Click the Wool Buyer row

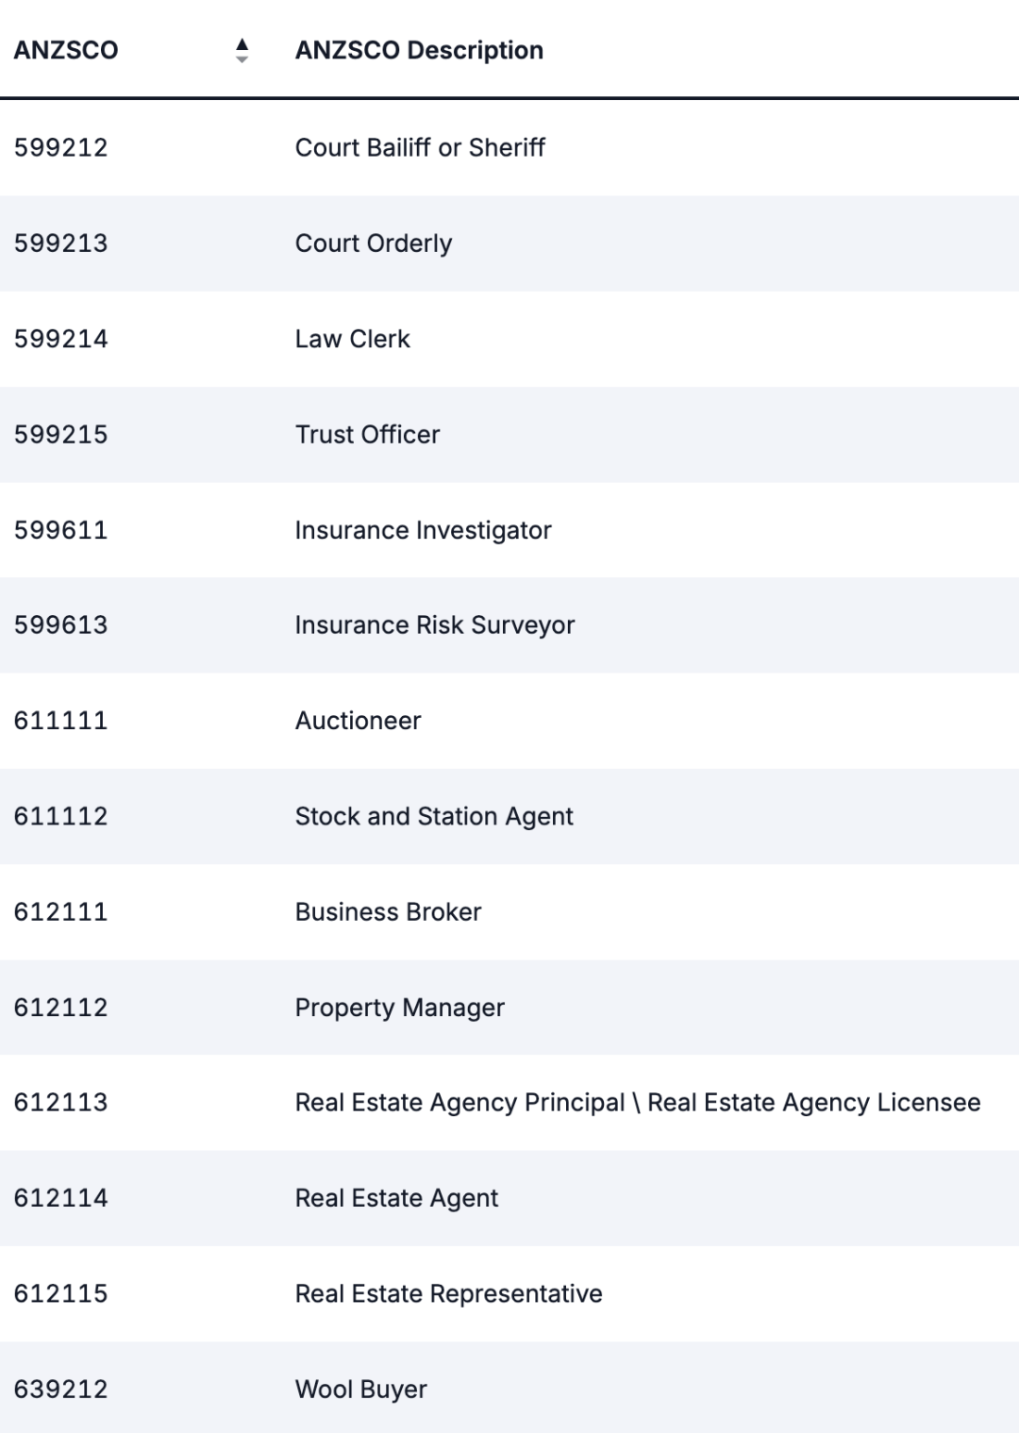(x=509, y=1389)
